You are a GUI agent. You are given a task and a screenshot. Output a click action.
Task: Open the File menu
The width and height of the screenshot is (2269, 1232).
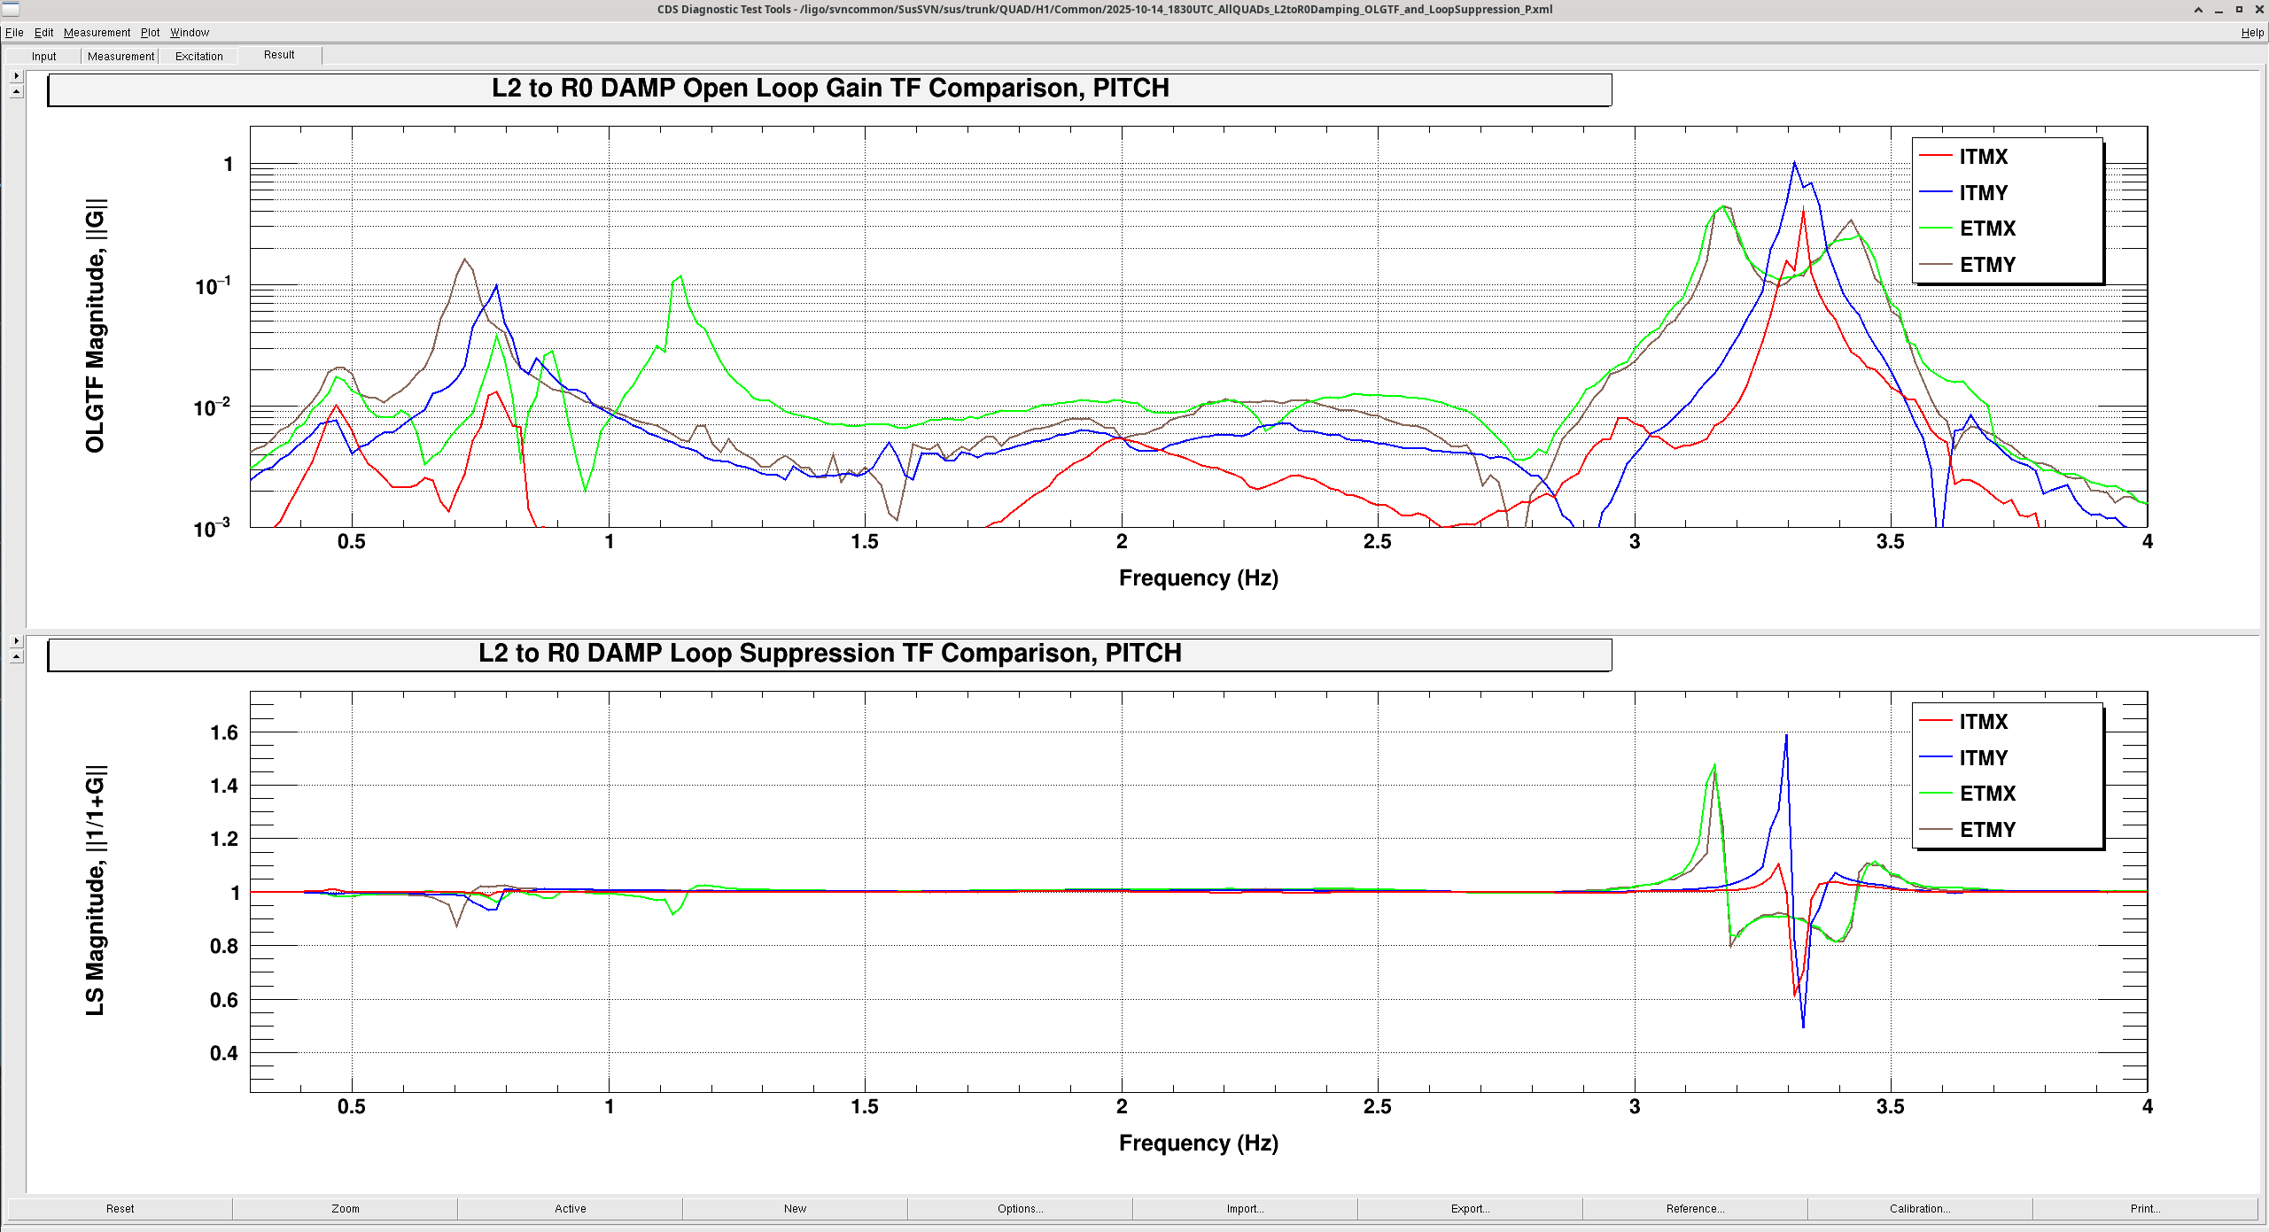14,33
